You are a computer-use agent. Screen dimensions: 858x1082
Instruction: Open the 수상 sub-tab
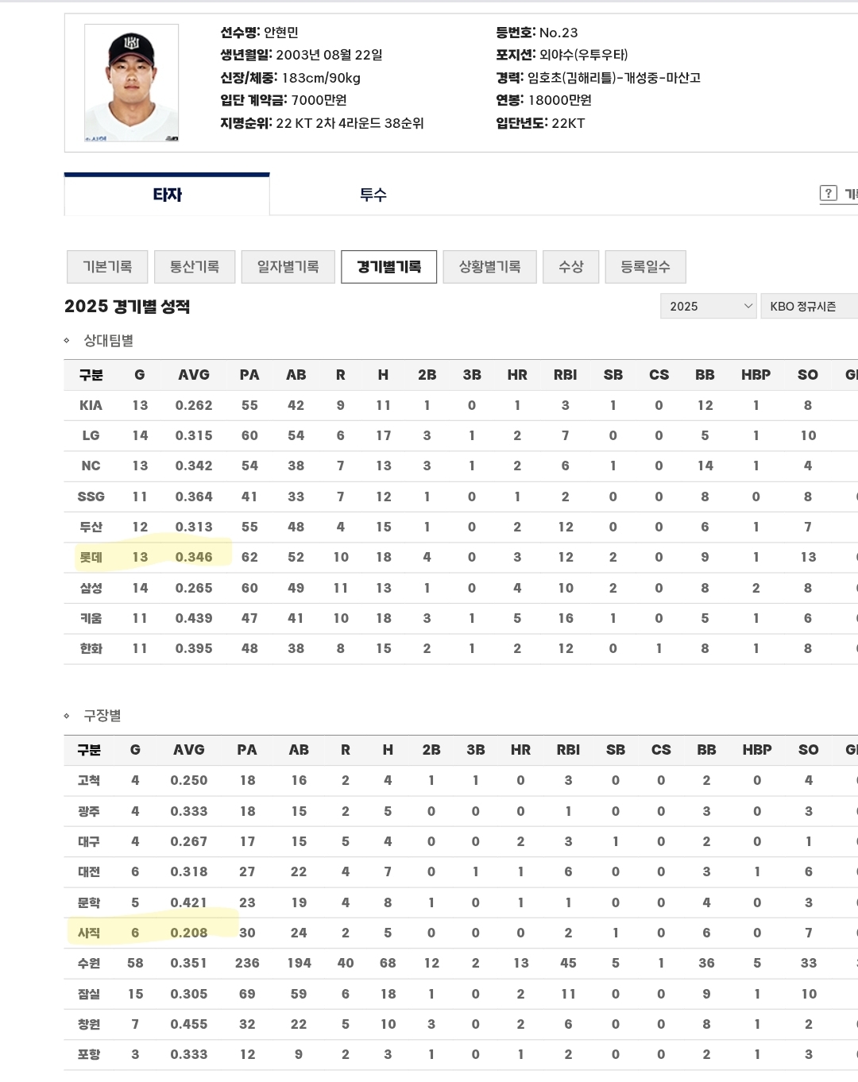tap(570, 267)
